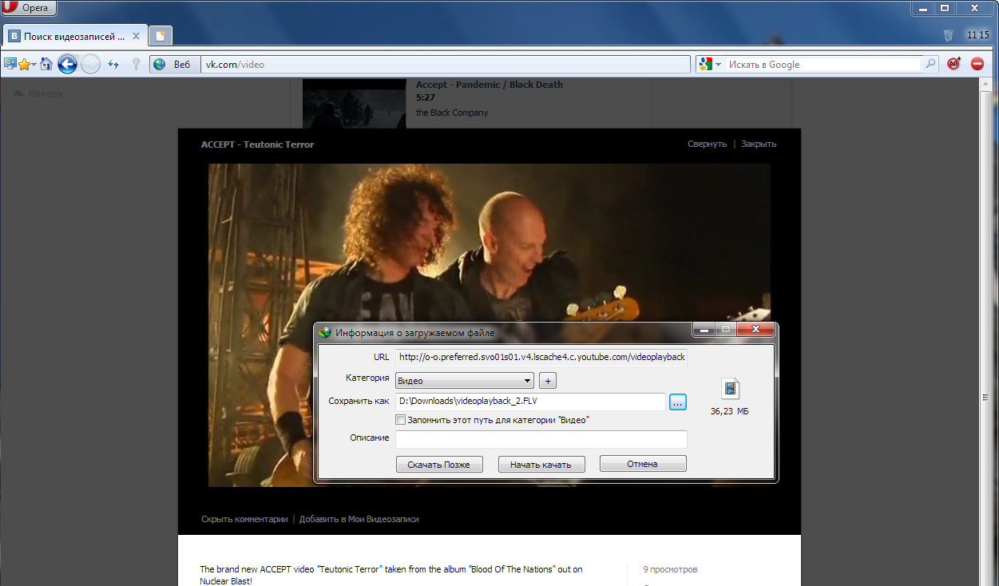Close the Поиск видеозаписей tab

pyautogui.click(x=137, y=37)
